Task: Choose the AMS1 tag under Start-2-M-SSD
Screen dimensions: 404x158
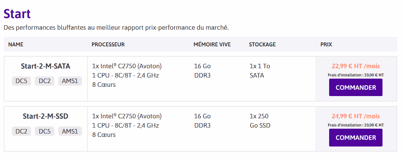Action: 70,131
